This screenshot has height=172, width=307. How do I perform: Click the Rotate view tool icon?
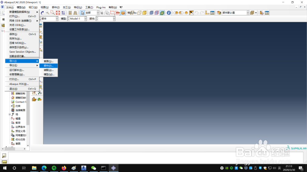tap(42, 13)
